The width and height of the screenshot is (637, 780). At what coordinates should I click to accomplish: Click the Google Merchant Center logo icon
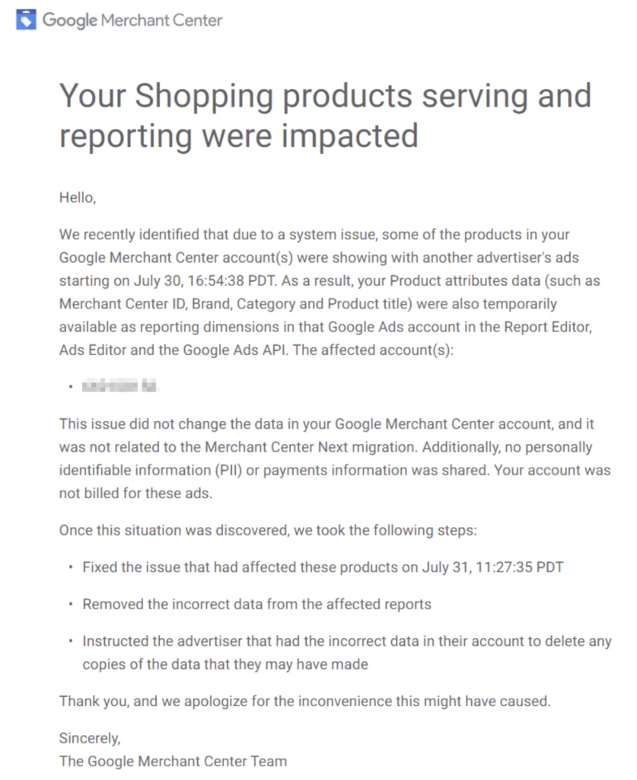coord(27,20)
